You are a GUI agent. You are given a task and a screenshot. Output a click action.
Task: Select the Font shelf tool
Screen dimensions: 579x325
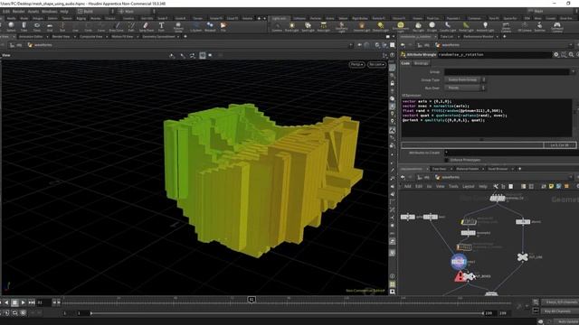click(x=161, y=26)
